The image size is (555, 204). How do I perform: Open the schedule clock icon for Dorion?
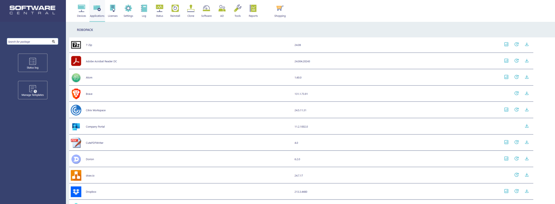coord(517,159)
